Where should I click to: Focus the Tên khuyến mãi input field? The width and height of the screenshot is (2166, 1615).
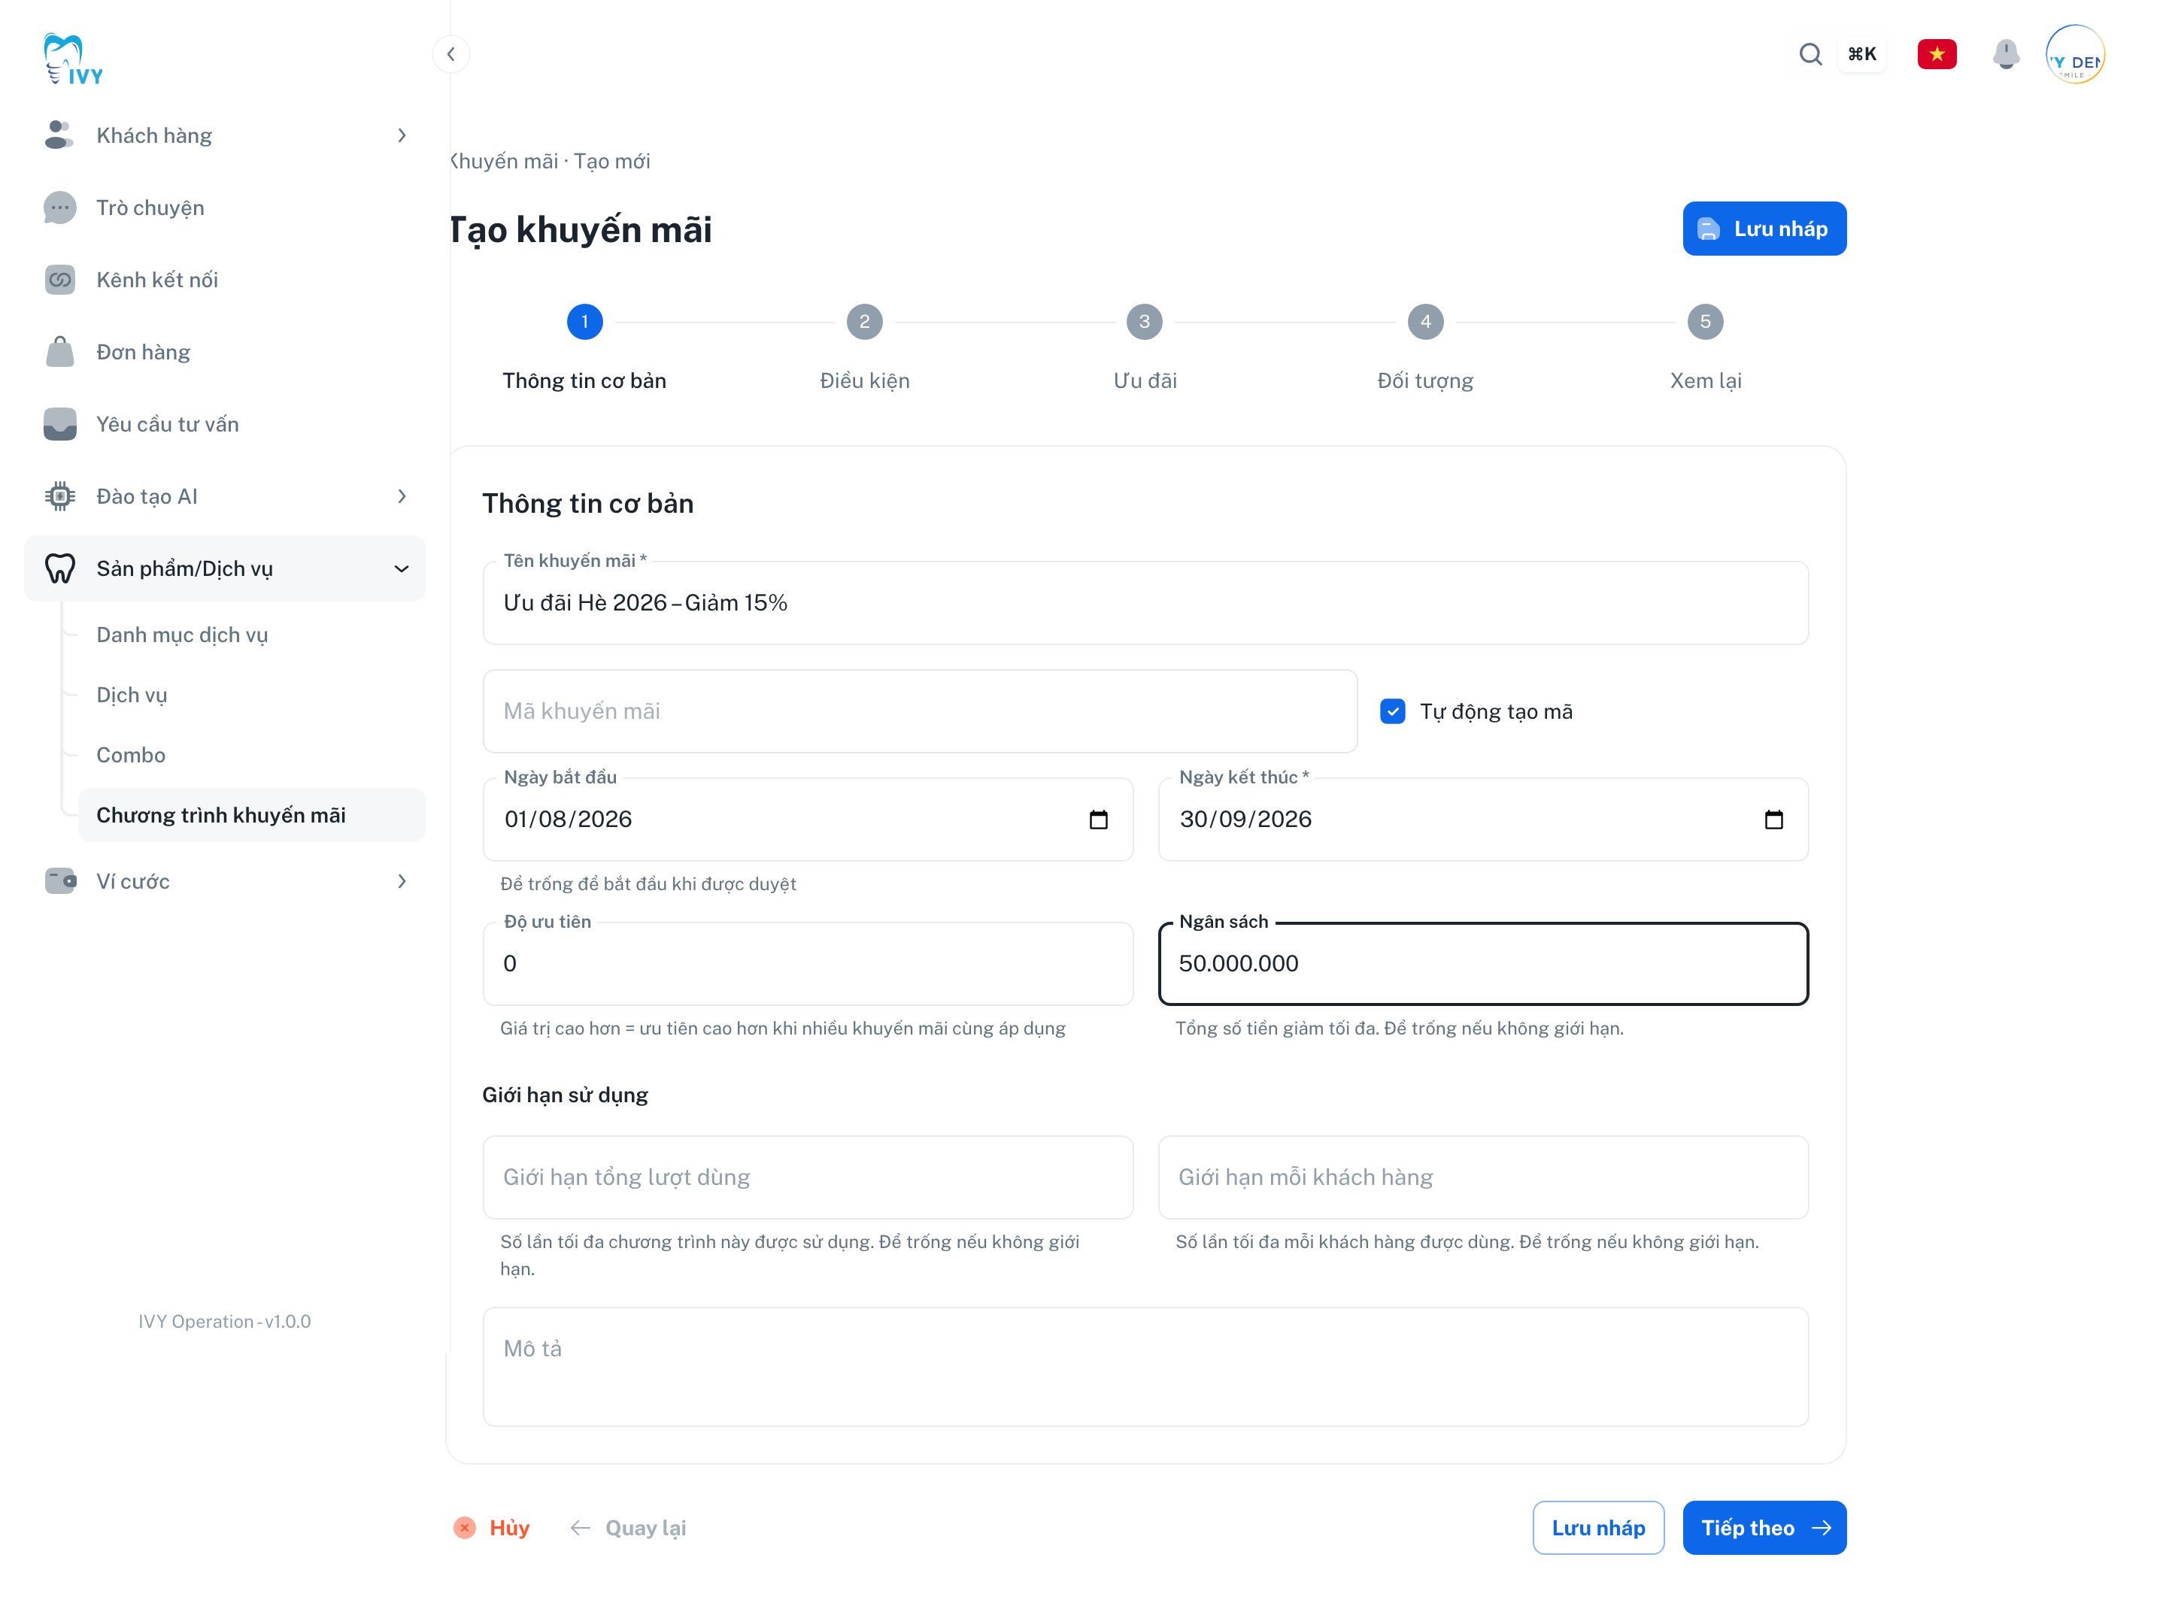[x=1144, y=603]
